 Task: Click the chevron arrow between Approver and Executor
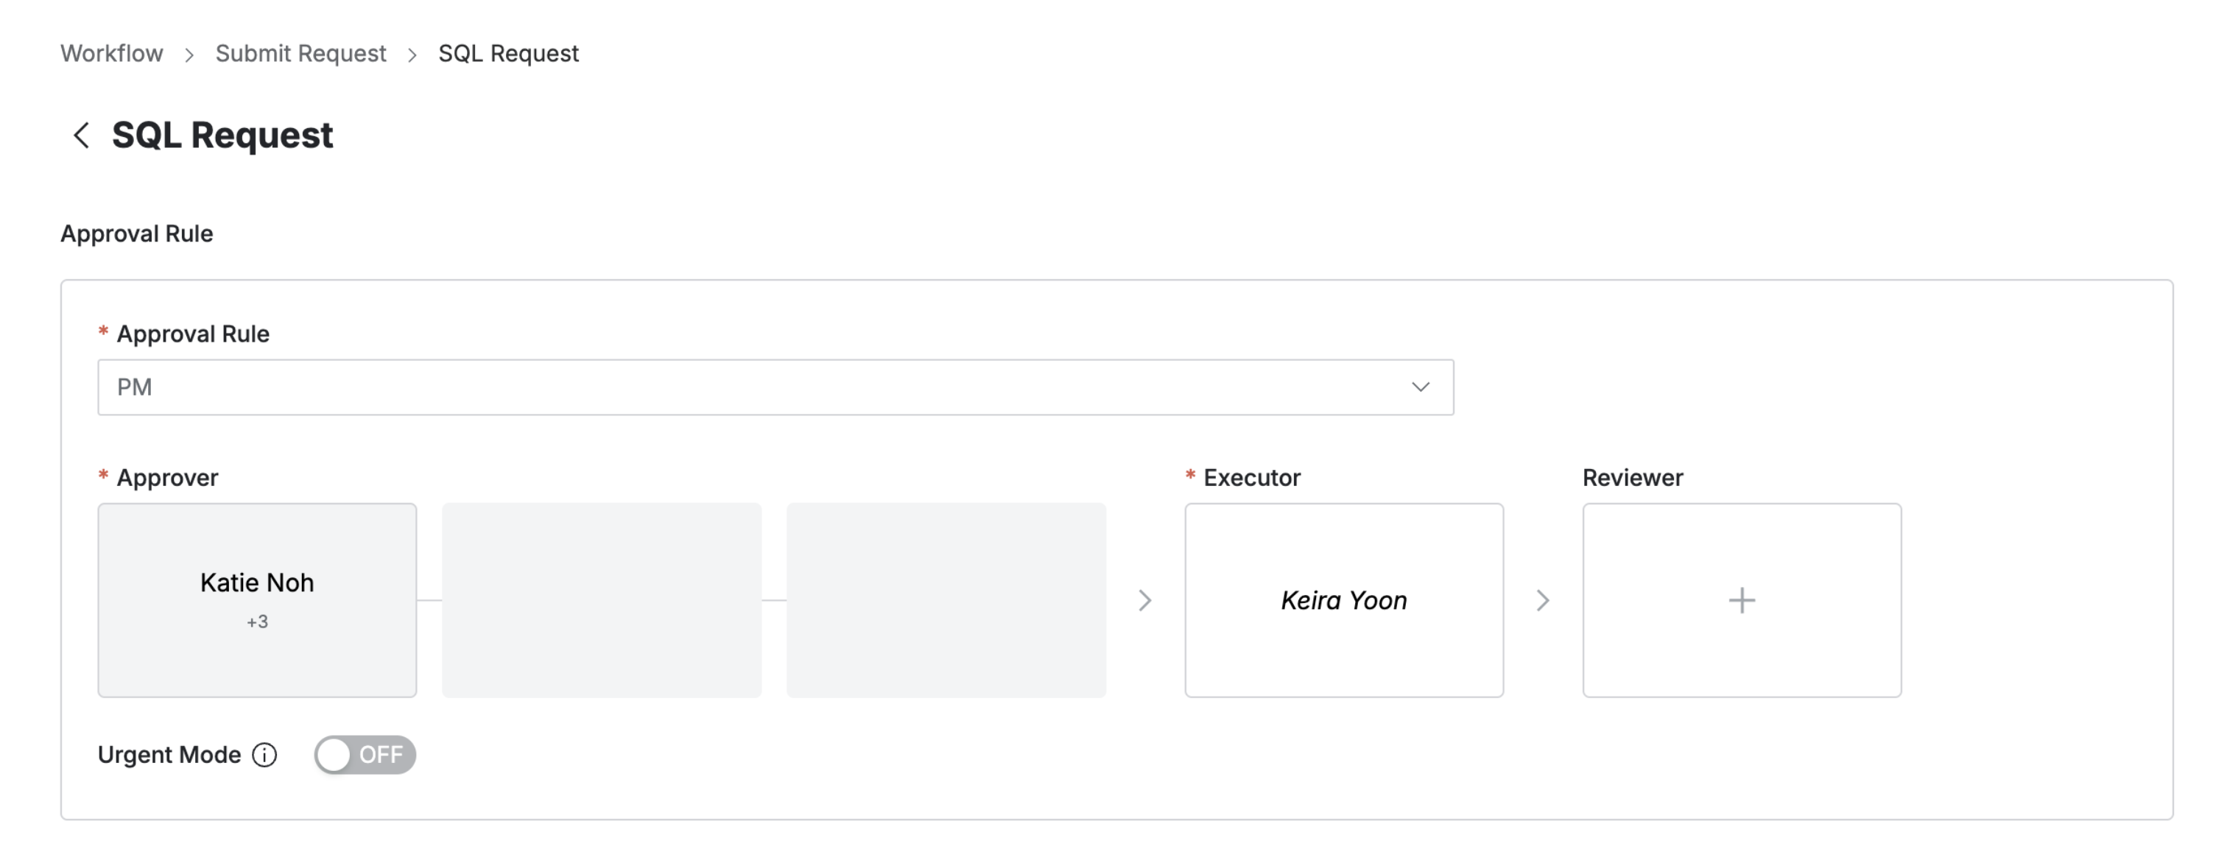1144,600
